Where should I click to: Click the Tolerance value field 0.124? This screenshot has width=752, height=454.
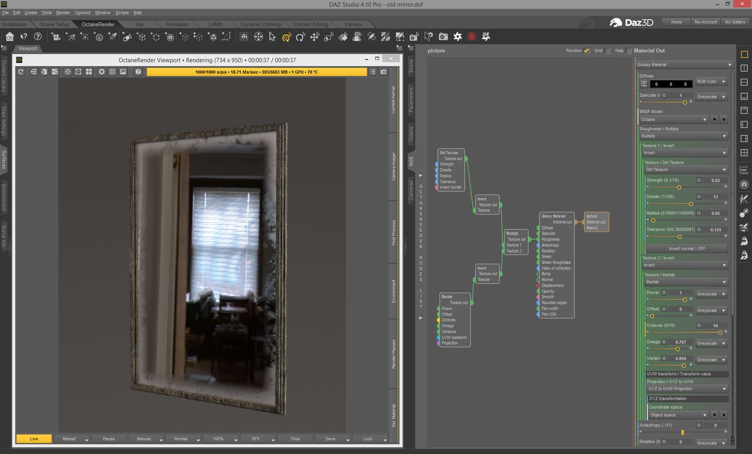716,230
